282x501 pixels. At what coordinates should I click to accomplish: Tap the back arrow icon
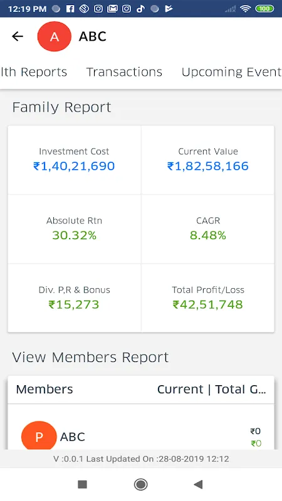pyautogui.click(x=18, y=36)
